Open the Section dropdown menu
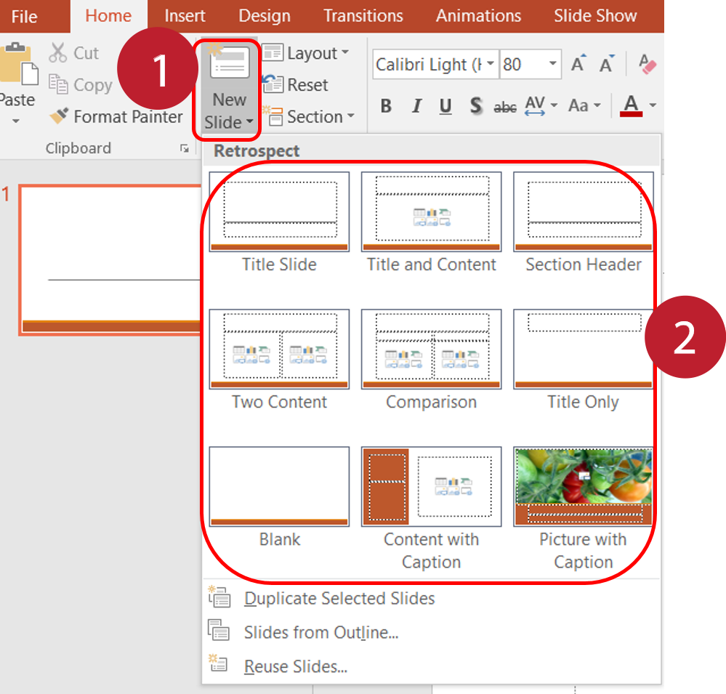This screenshot has height=694, width=726. (308, 116)
